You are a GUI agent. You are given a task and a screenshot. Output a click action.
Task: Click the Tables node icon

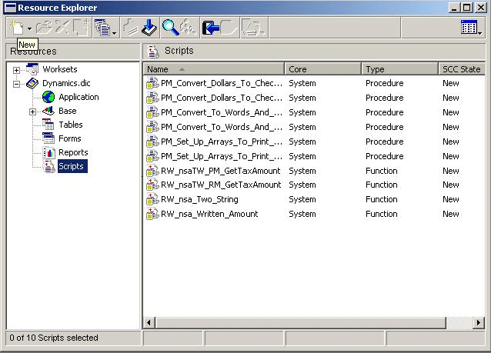point(48,125)
